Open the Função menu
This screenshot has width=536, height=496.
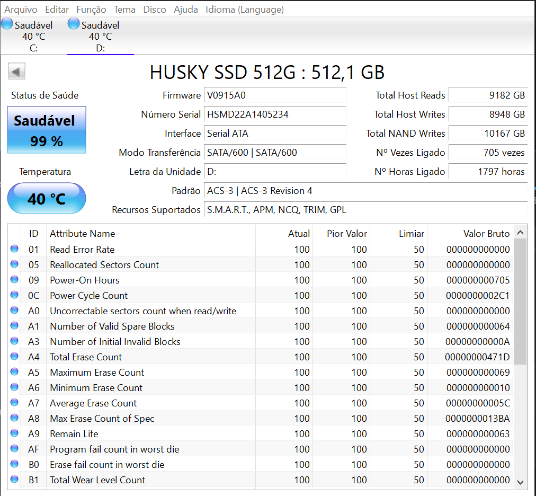pyautogui.click(x=91, y=10)
